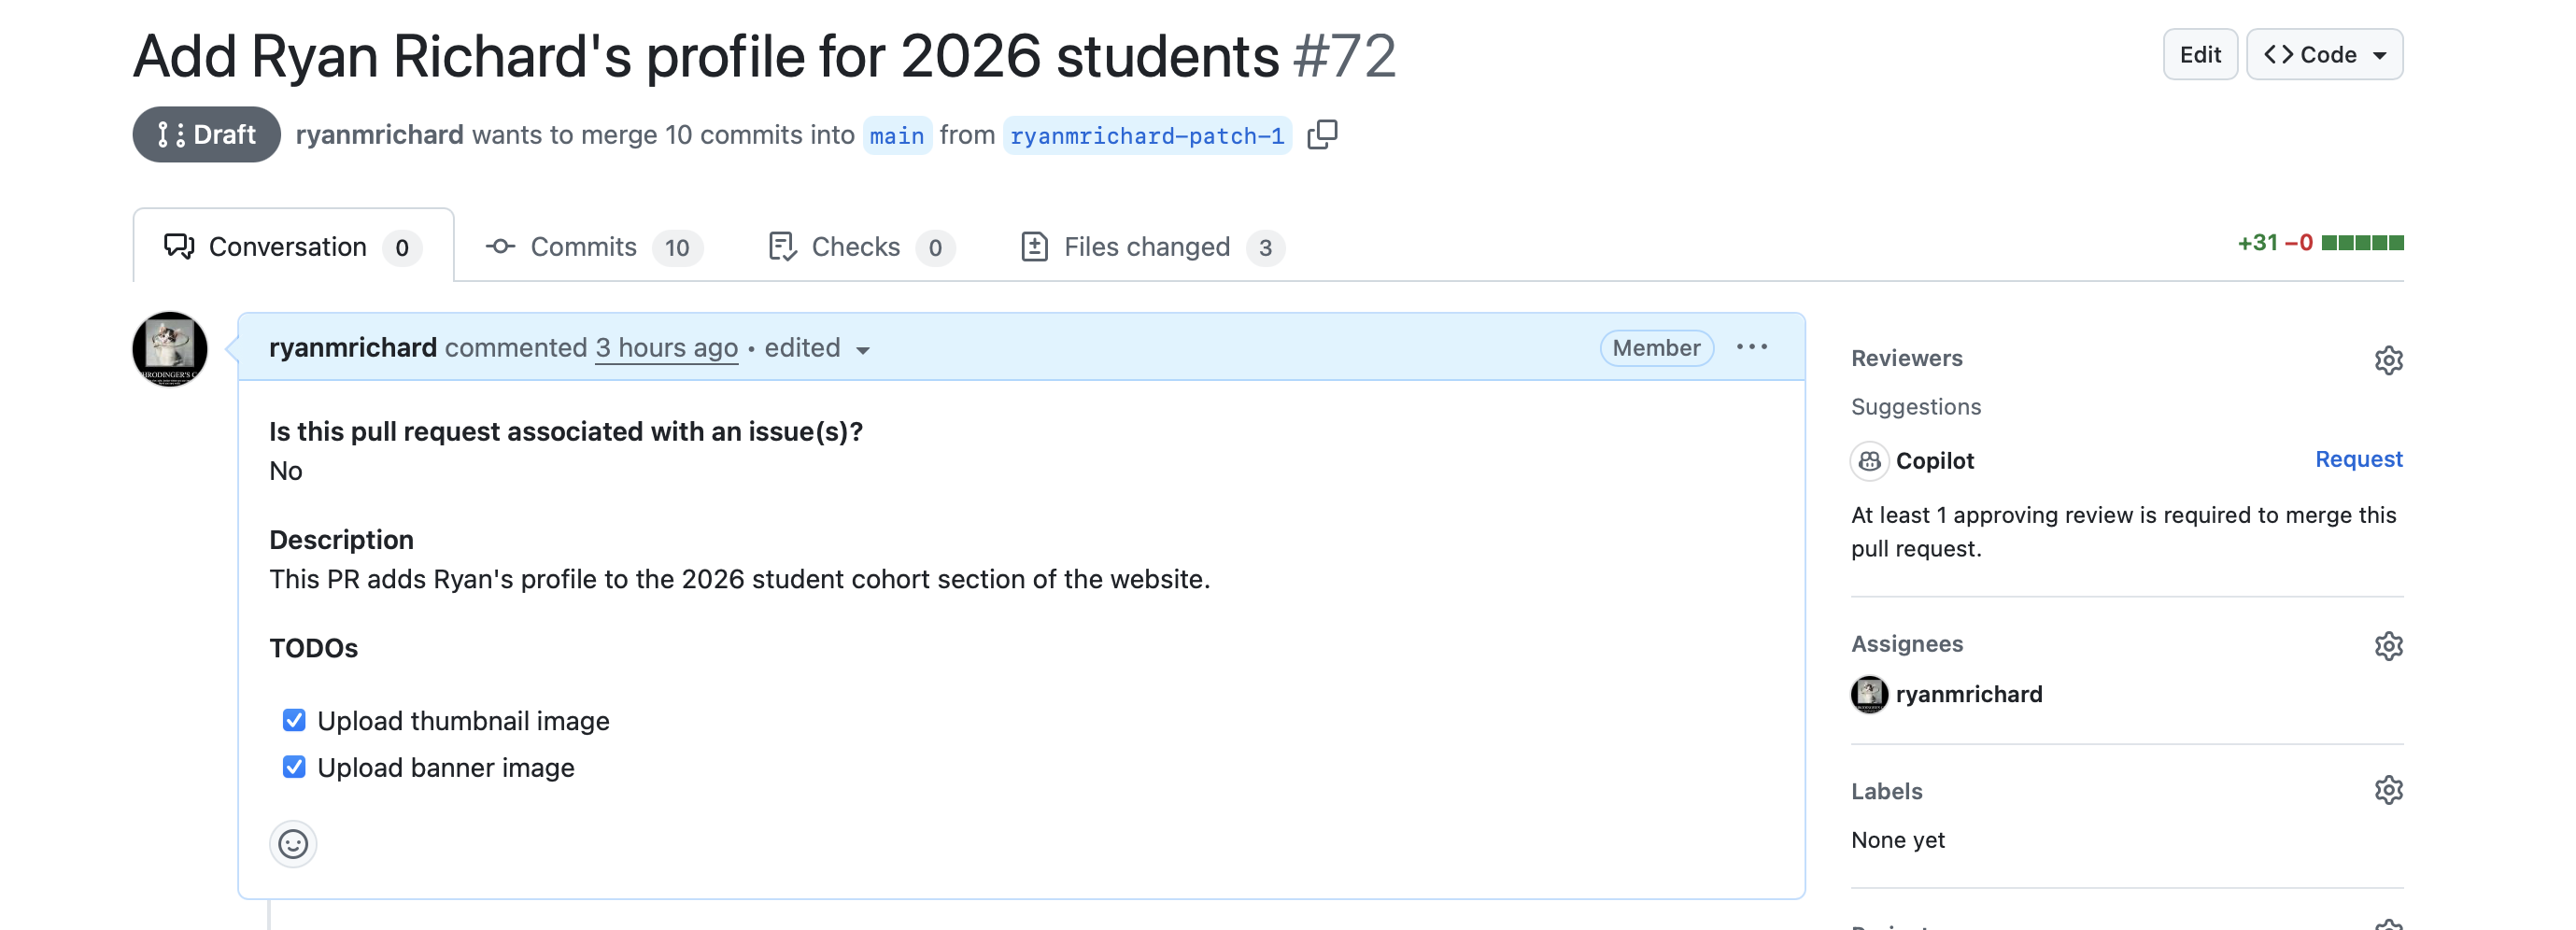Open the Assignees settings gear
The width and height of the screenshot is (2576, 930).
click(x=2388, y=646)
